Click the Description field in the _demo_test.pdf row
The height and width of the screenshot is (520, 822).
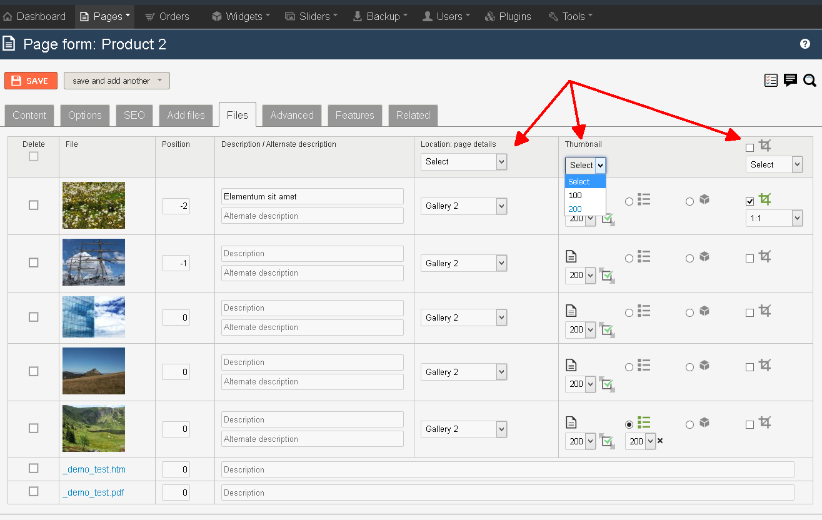click(x=508, y=492)
